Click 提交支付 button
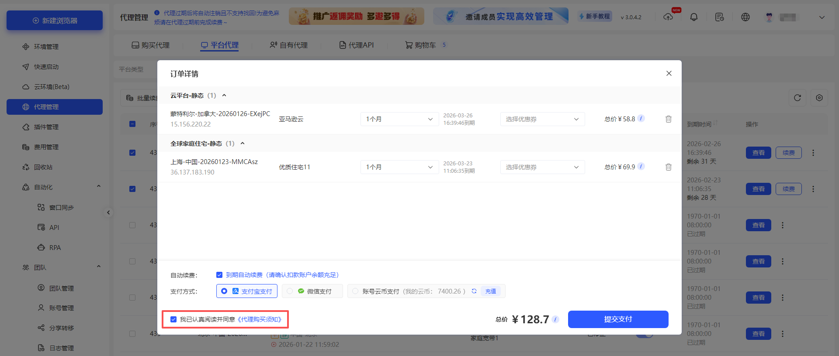This screenshot has height=356, width=839. pos(618,319)
